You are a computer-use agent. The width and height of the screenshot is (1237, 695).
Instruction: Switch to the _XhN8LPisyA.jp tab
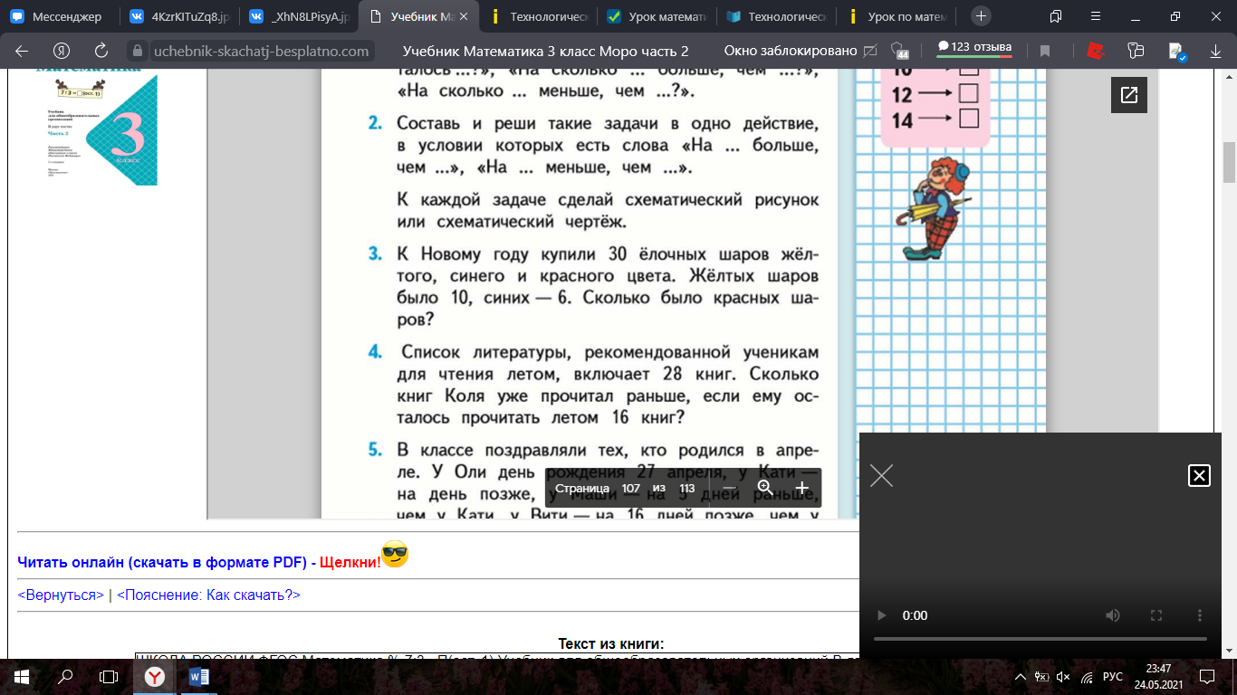[297, 16]
